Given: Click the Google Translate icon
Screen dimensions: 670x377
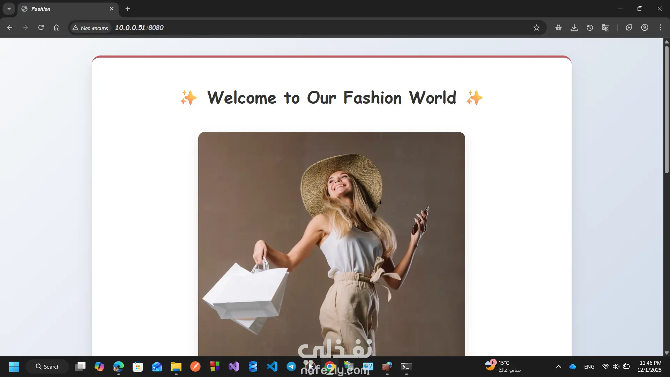Looking at the screenshot, I should [x=605, y=28].
